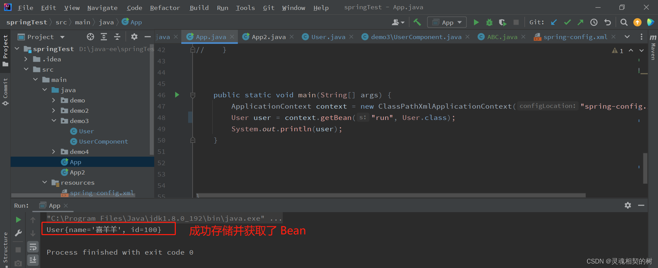Commit changes with Git green checkmark
Viewport: 658px width, 268px height.
pos(567,22)
